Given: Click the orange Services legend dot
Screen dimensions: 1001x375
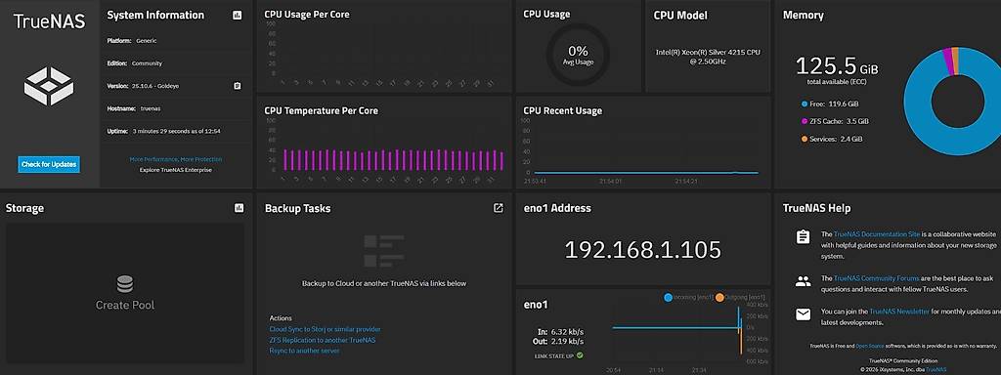Looking at the screenshot, I should [805, 139].
